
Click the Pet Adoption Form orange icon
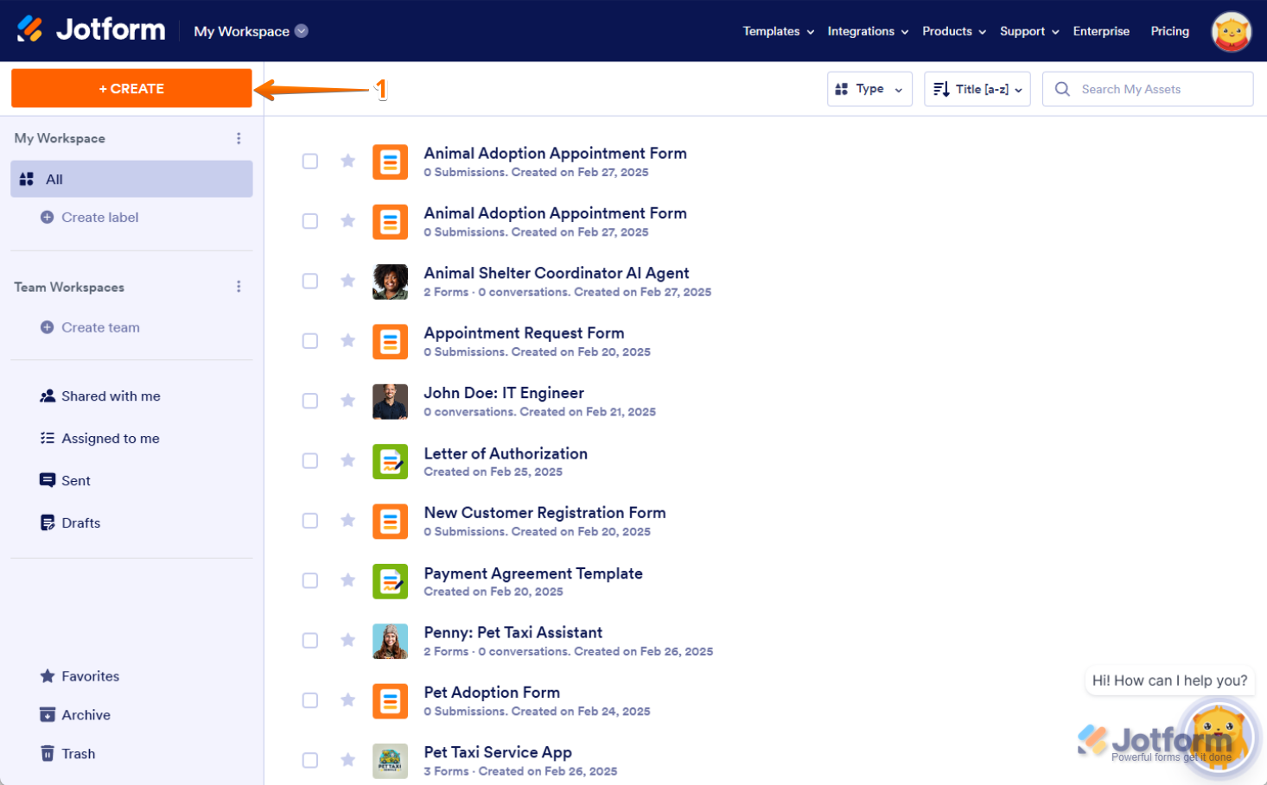(x=390, y=700)
